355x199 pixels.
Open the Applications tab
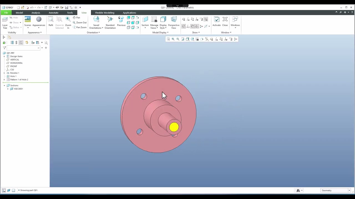[x=129, y=13]
